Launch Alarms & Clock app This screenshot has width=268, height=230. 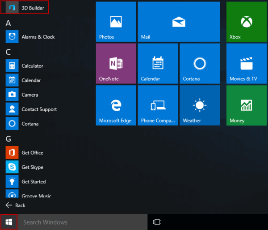tap(30, 37)
